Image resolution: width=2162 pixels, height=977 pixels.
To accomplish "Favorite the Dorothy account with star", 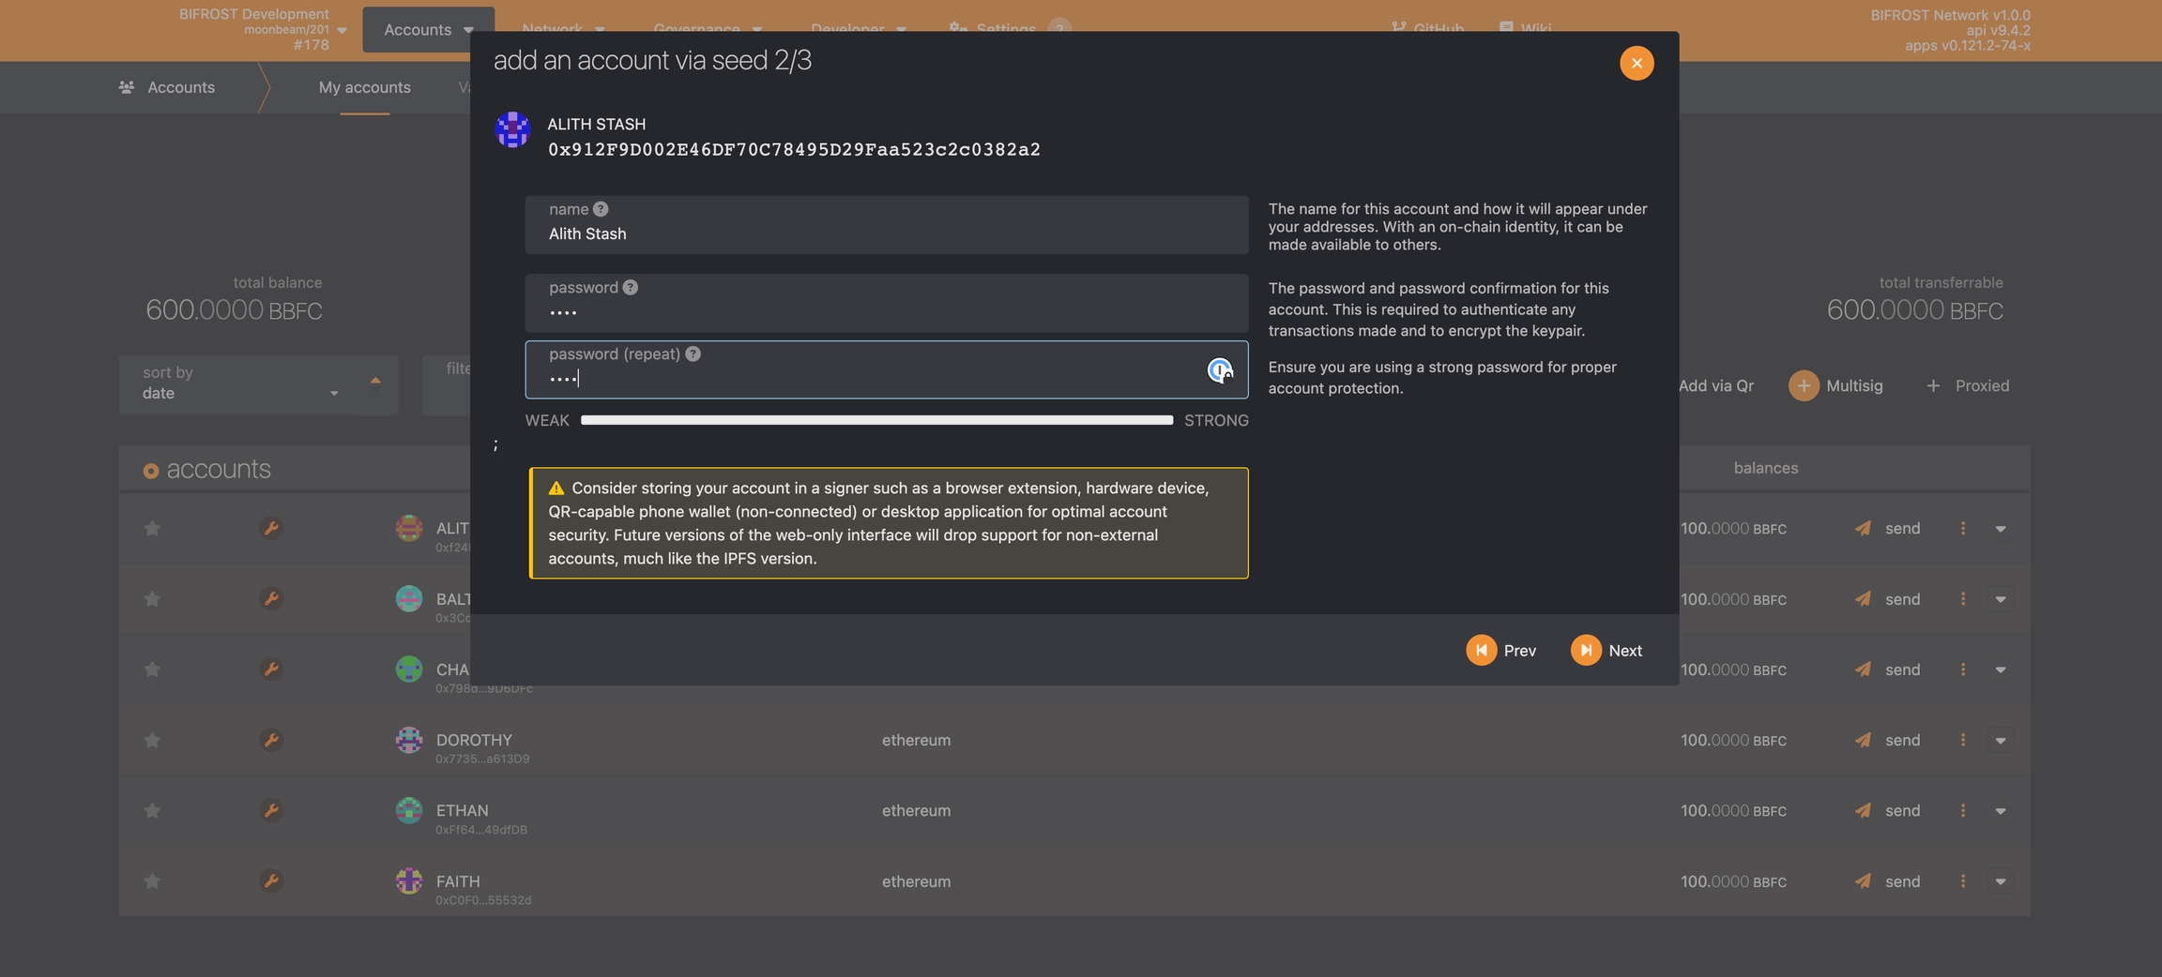I will 152,741.
